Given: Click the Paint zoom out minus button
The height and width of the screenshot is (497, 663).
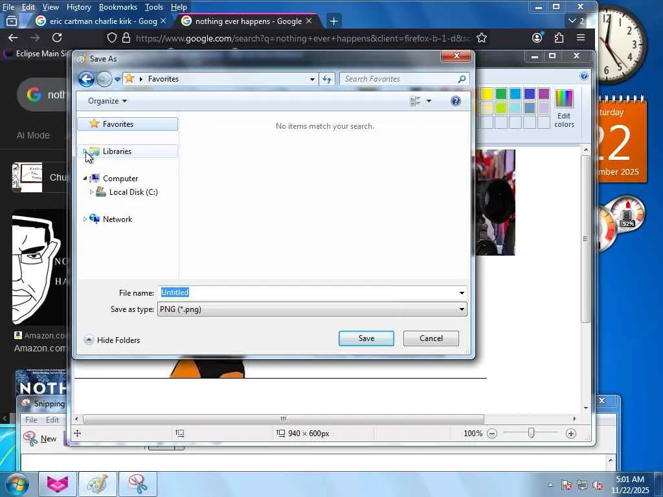Looking at the screenshot, I should tap(492, 434).
